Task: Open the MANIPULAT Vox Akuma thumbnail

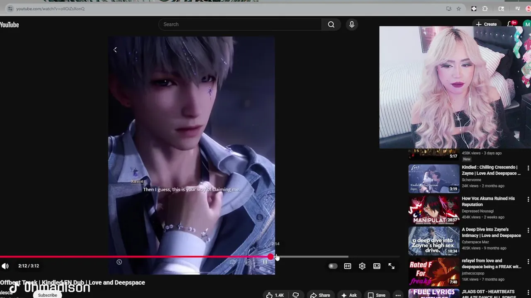Action: [434, 210]
